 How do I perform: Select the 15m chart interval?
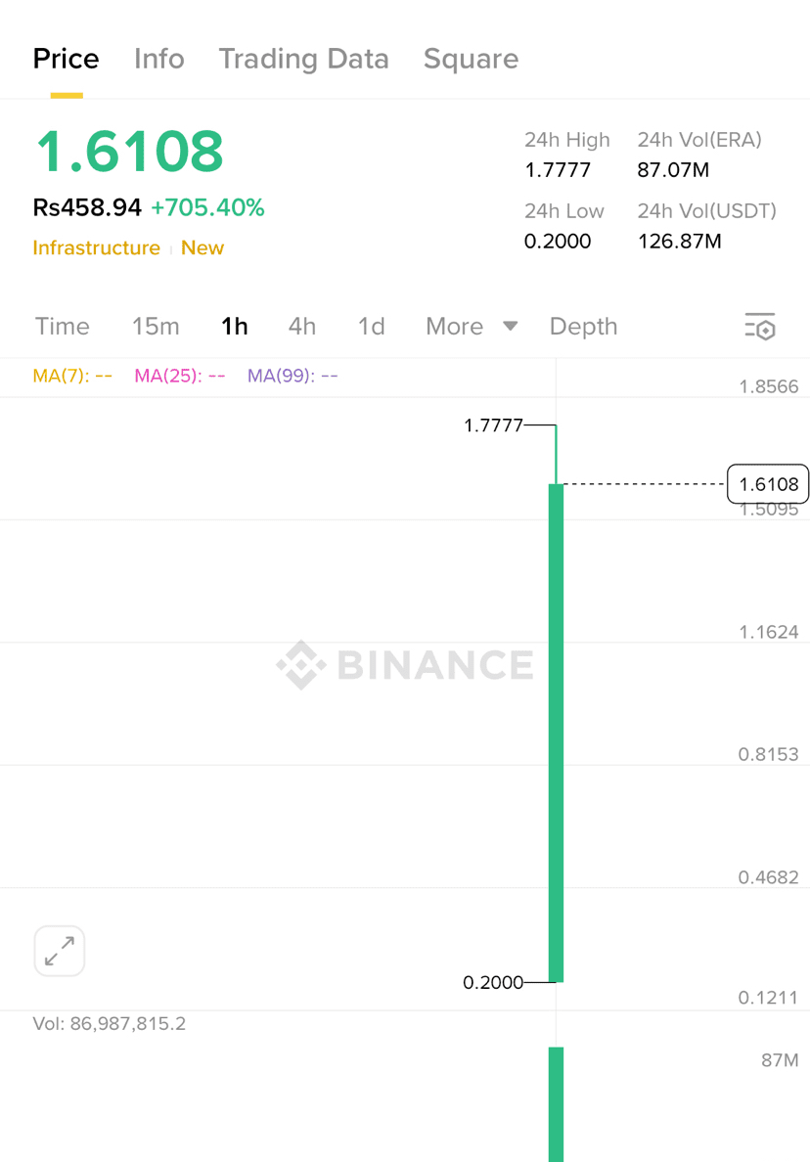click(156, 327)
